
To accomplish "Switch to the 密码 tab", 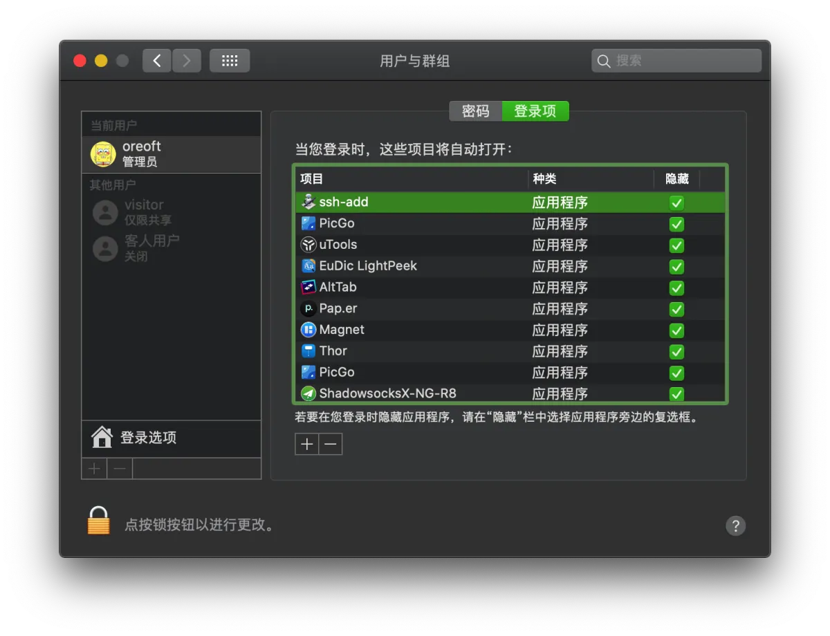I will point(475,111).
